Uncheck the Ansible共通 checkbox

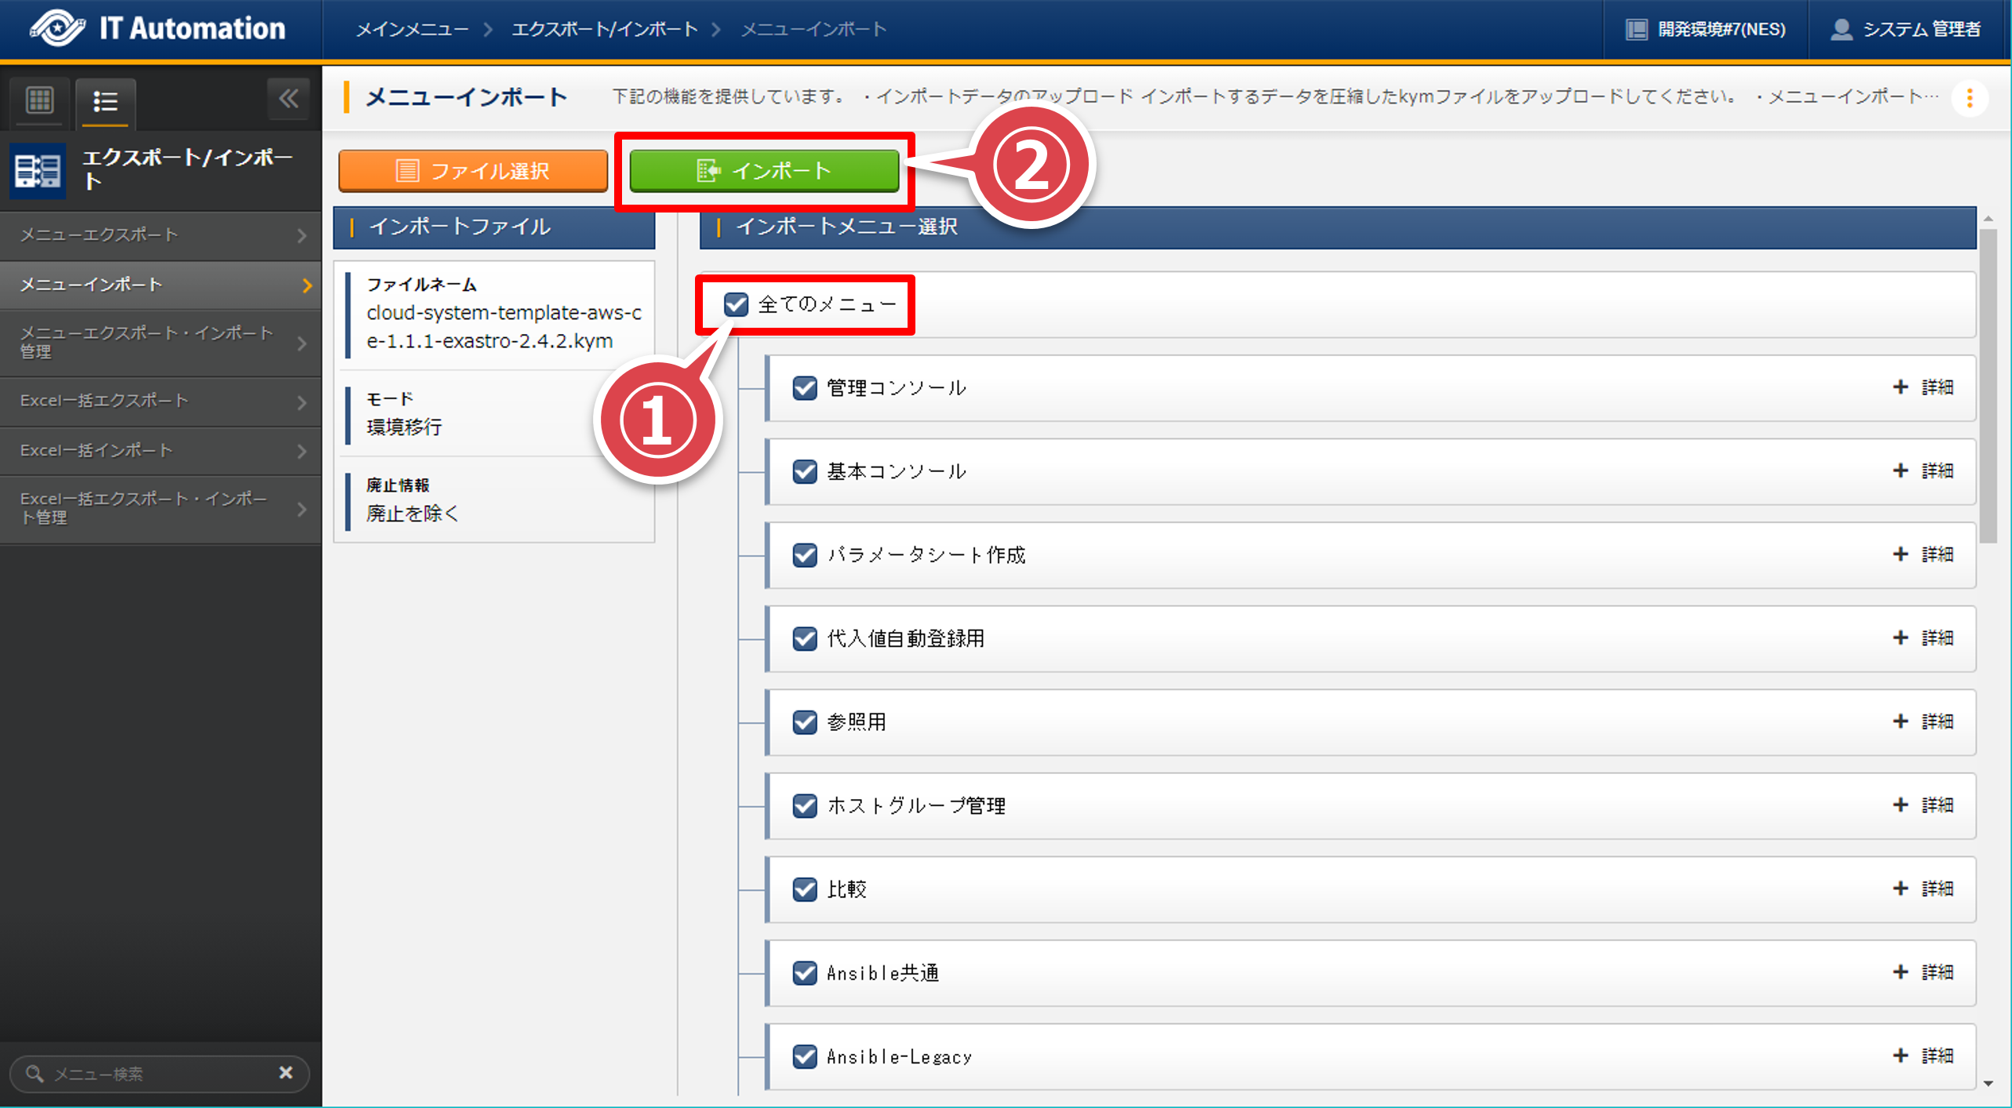pos(804,973)
